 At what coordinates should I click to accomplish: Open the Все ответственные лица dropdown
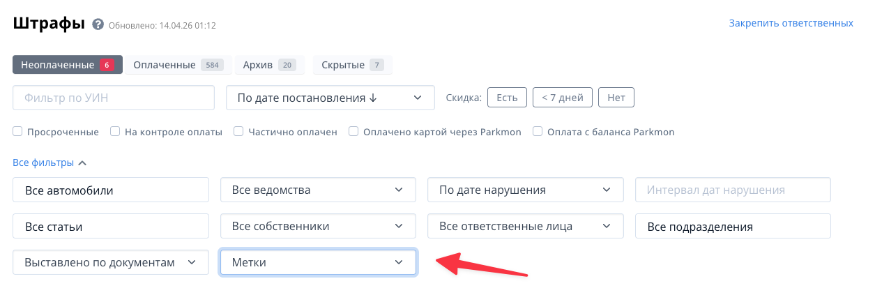[x=525, y=226]
